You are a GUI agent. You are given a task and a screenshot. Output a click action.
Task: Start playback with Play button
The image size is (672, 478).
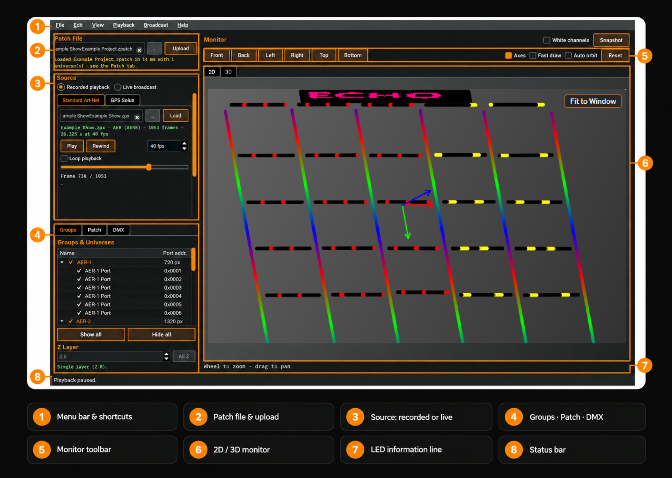tap(72, 146)
